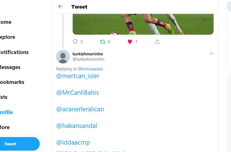This screenshot has height=152, width=231.
Task: Open the share tweet icon
Action: (157, 42)
